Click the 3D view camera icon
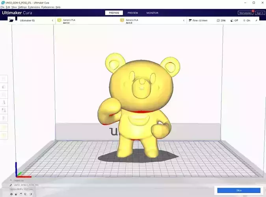This screenshot has width=266, height=197. coord(11,194)
